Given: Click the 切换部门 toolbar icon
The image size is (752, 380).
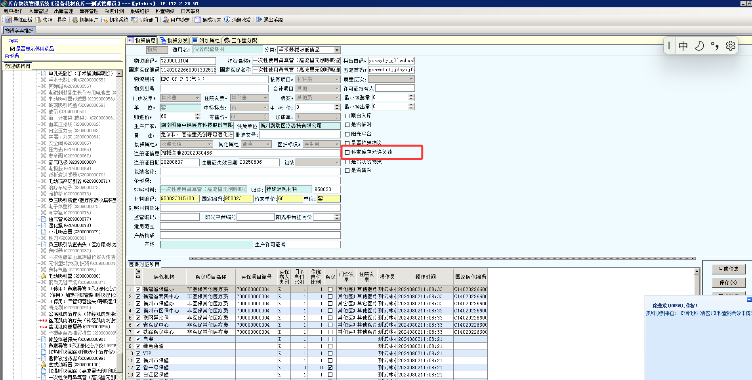Looking at the screenshot, I should pos(135,20).
